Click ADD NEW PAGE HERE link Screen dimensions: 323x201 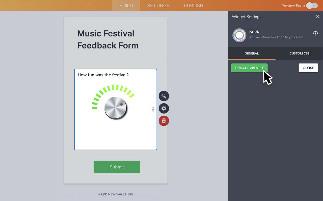(x=116, y=194)
